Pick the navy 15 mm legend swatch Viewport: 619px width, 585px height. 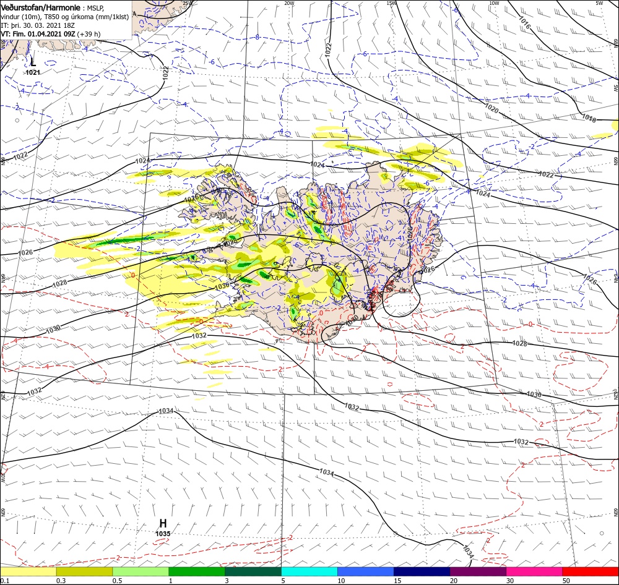(422, 571)
